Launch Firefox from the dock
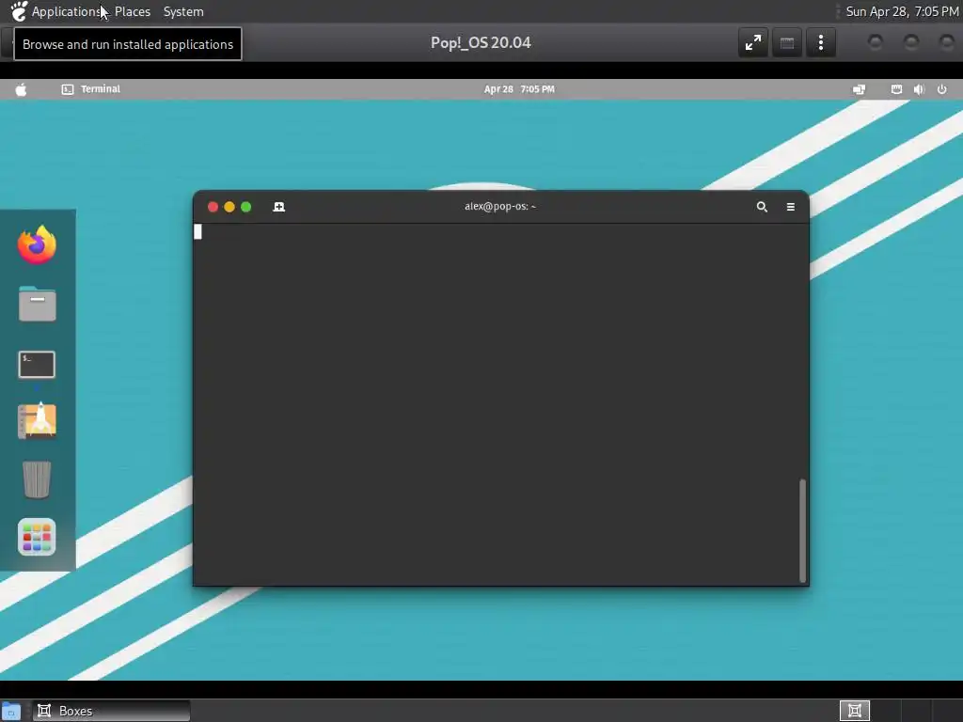This screenshot has width=963, height=722. click(x=37, y=245)
